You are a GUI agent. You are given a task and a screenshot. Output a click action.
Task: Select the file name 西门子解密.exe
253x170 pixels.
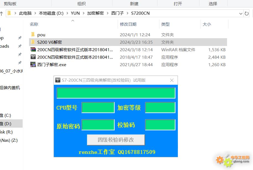tap(52, 65)
